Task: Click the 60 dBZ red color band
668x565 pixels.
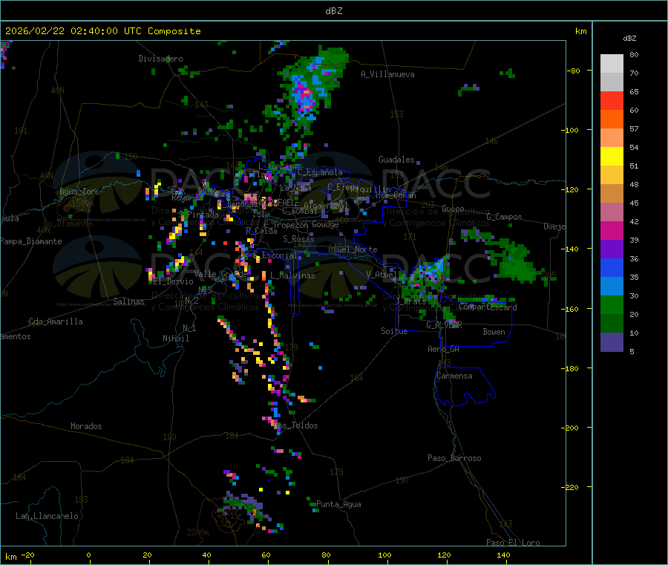Action: click(612, 100)
